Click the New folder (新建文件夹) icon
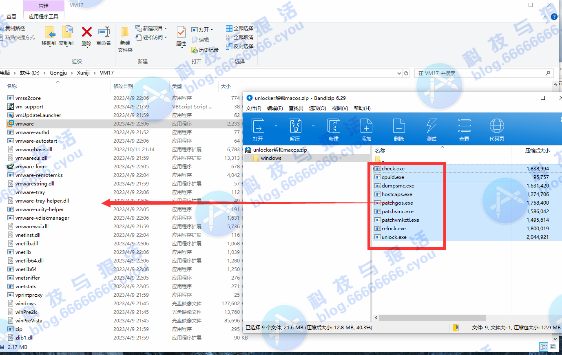This screenshot has width=562, height=355. point(125,32)
